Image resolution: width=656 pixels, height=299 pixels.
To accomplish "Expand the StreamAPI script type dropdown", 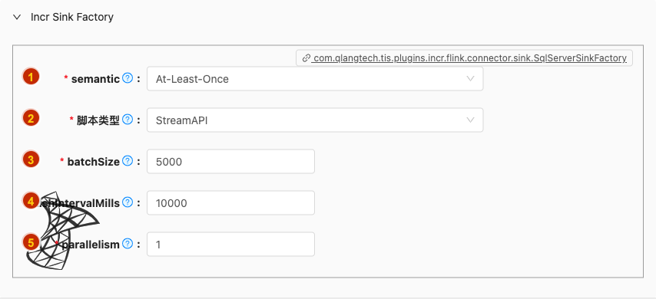I will [315, 120].
